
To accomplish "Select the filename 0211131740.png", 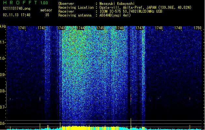I will (x=17, y=8).
